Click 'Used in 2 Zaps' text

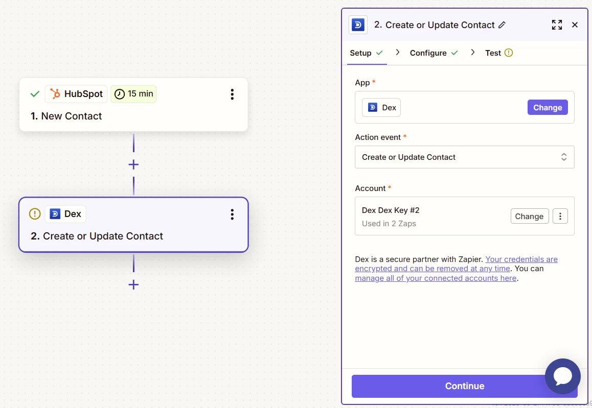pos(389,224)
